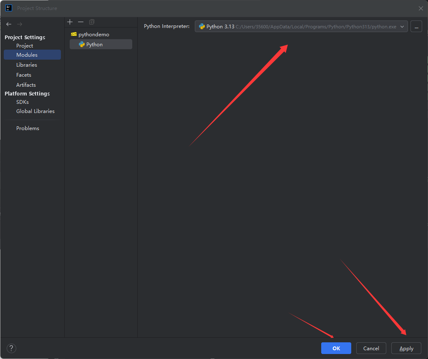Open the Python Interpreter dropdown arrow
The image size is (428, 359).
coord(402,26)
